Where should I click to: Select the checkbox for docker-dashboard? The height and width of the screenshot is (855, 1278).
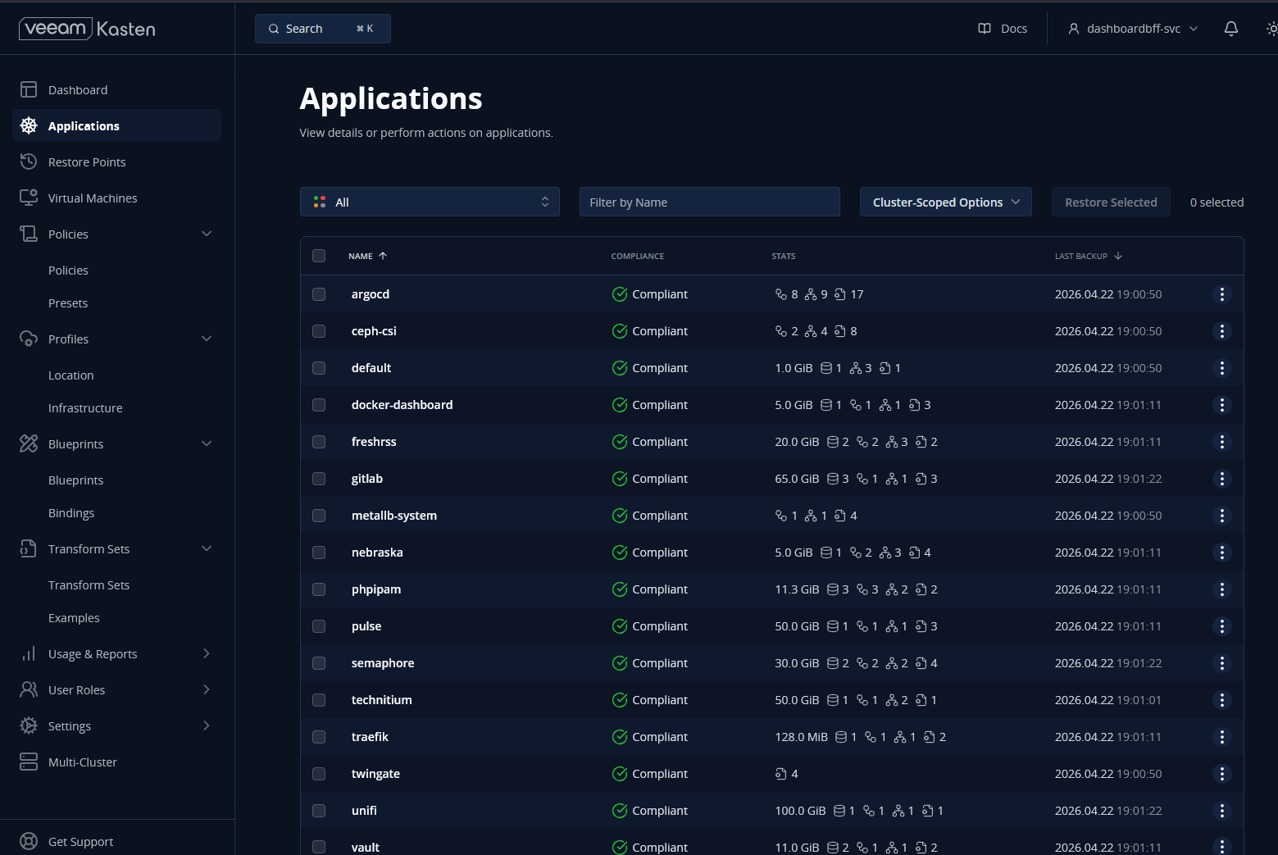tap(319, 405)
